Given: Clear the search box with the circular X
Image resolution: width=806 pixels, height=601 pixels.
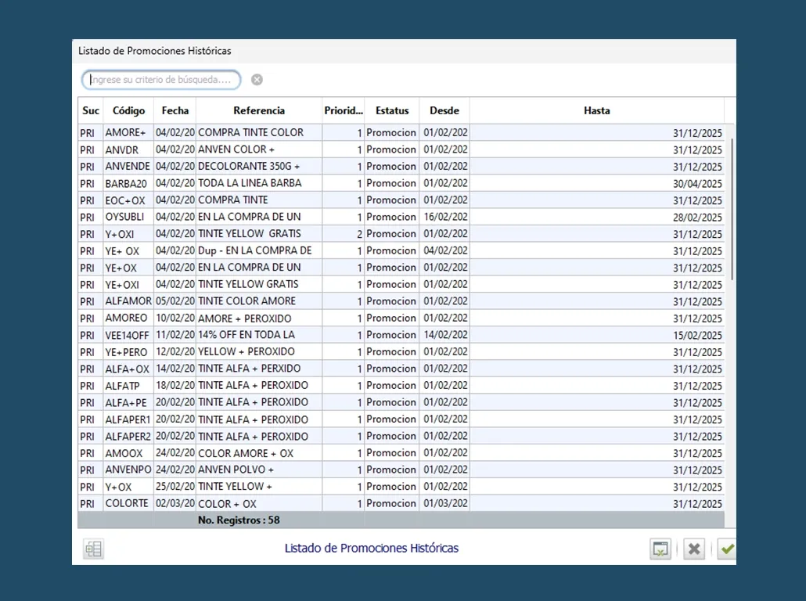Looking at the screenshot, I should click(257, 80).
